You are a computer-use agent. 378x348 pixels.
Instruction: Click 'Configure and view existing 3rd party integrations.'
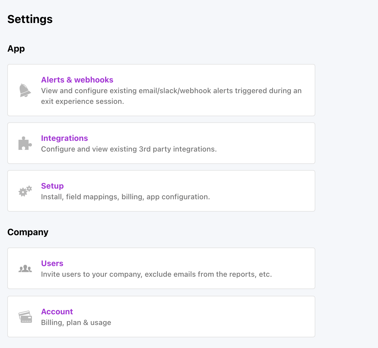129,149
